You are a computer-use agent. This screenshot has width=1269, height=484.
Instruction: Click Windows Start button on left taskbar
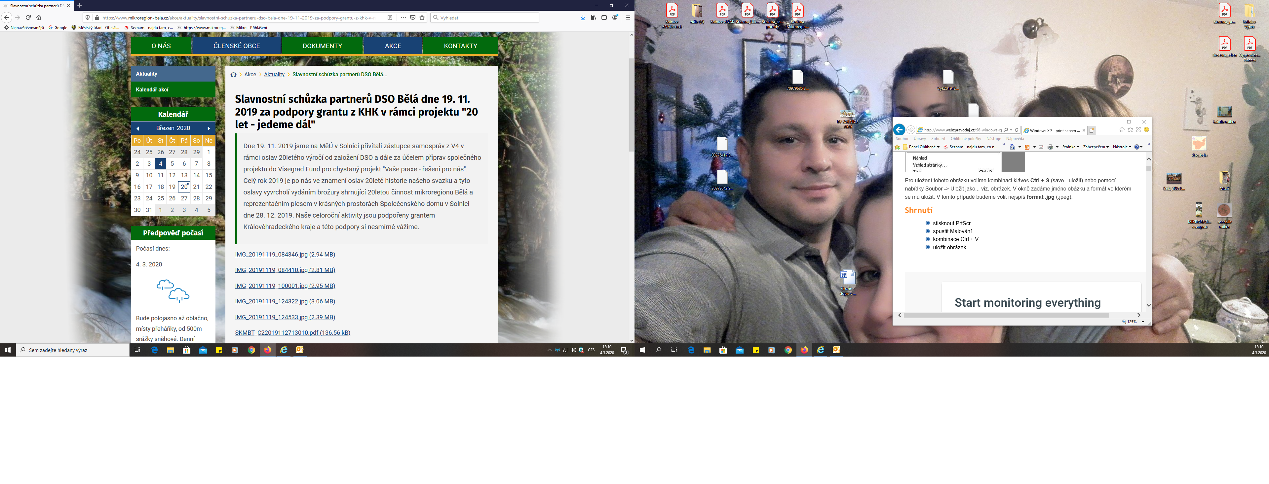8,350
